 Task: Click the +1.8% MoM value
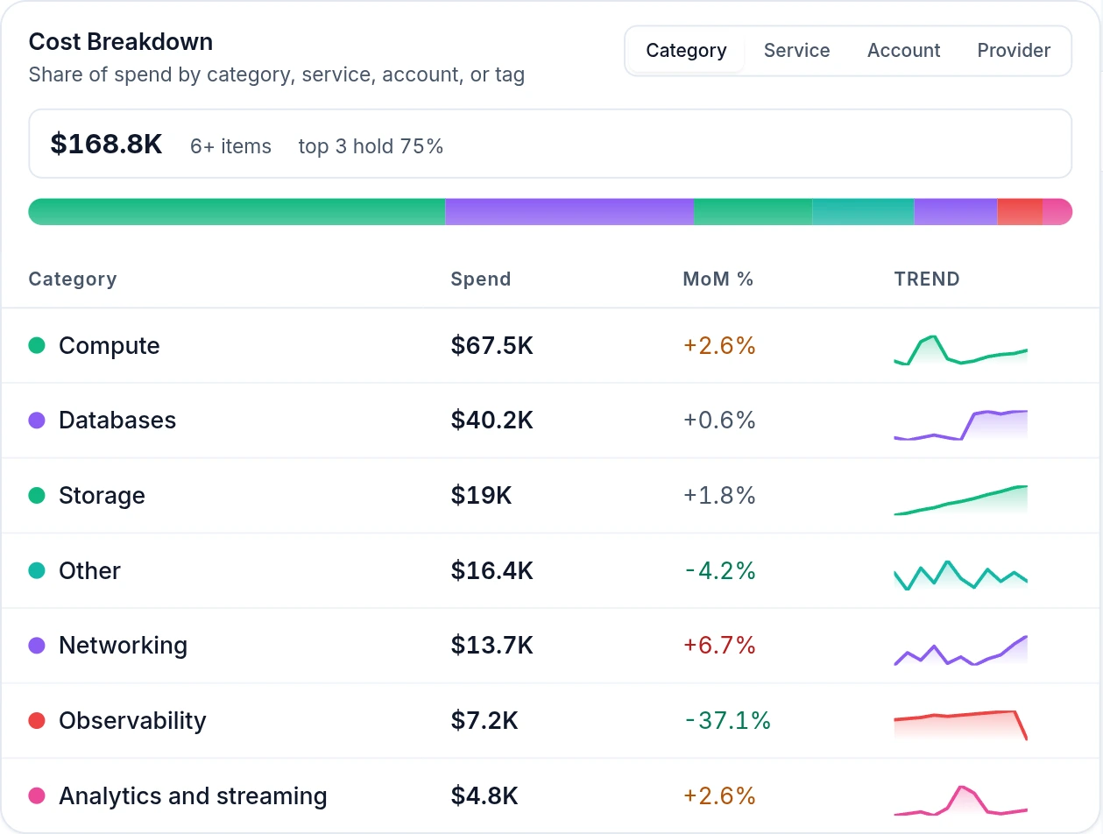719,496
